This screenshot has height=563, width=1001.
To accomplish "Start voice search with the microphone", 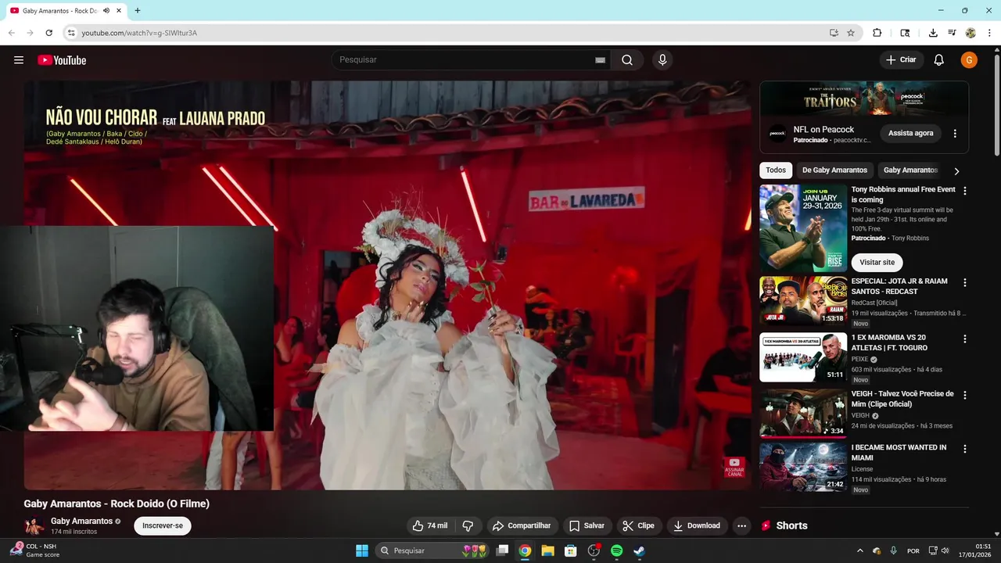I will tap(662, 60).
